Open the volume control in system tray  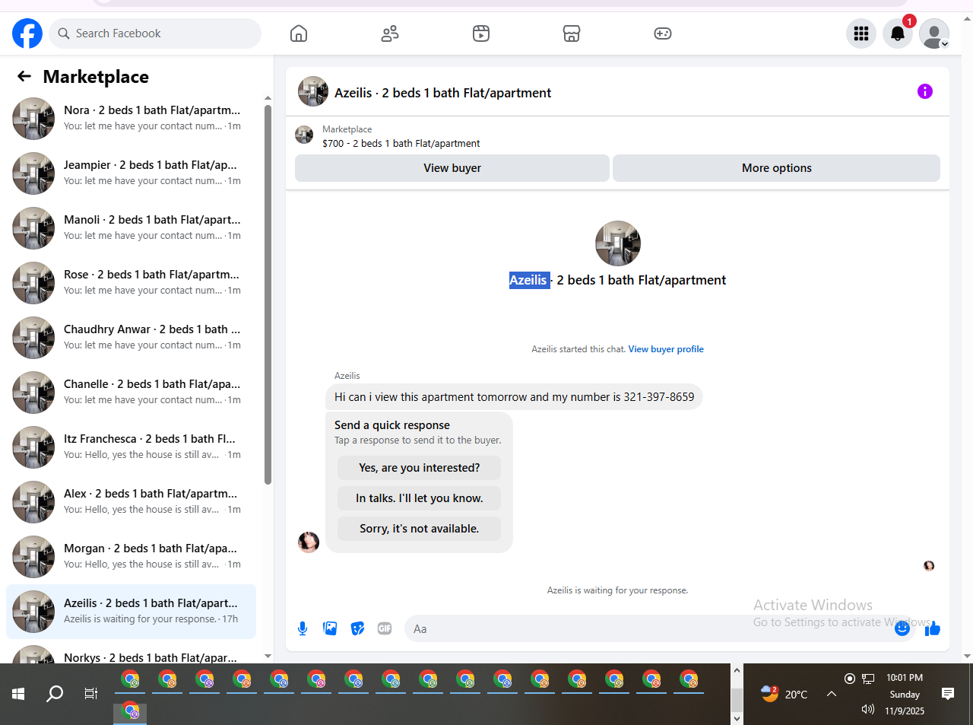868,709
